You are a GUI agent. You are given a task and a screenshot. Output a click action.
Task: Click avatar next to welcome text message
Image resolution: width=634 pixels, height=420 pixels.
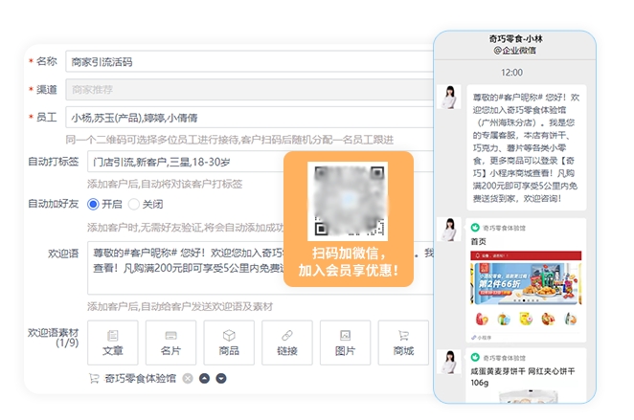449,97
